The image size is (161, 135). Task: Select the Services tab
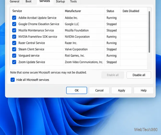(x=45, y=1)
